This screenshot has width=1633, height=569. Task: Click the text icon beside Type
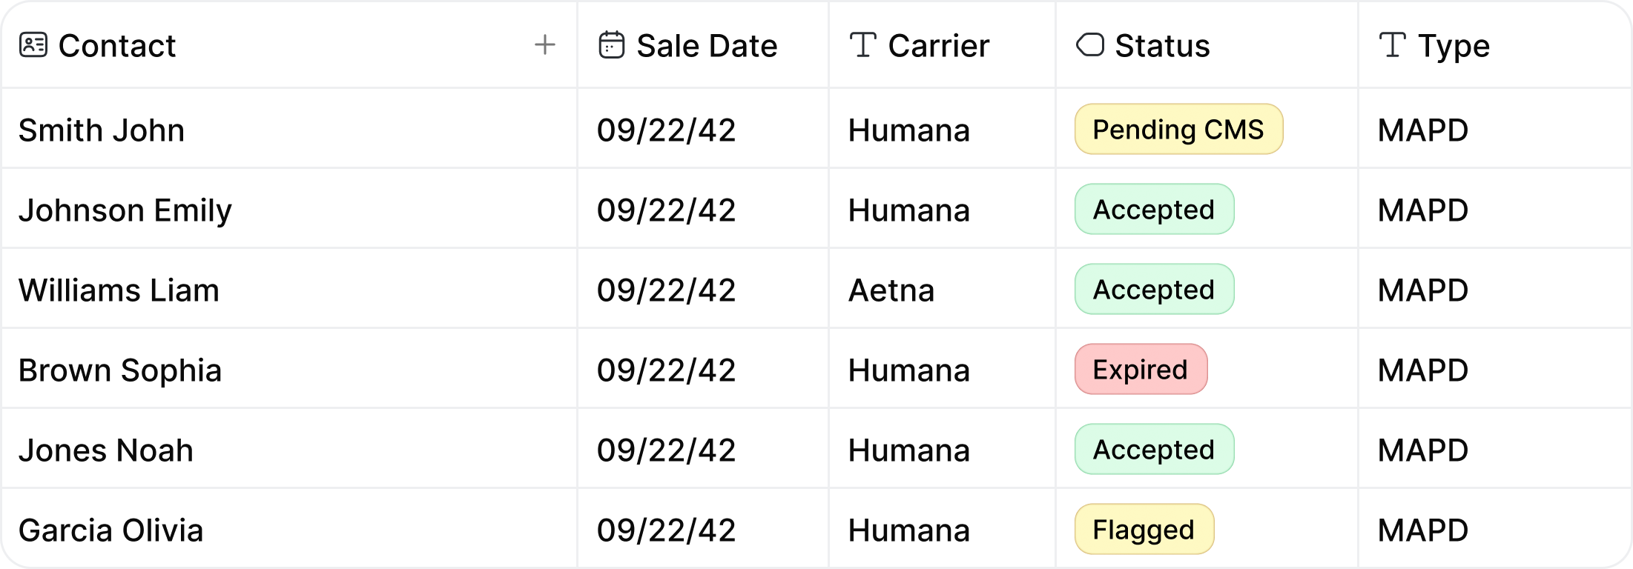(1392, 45)
